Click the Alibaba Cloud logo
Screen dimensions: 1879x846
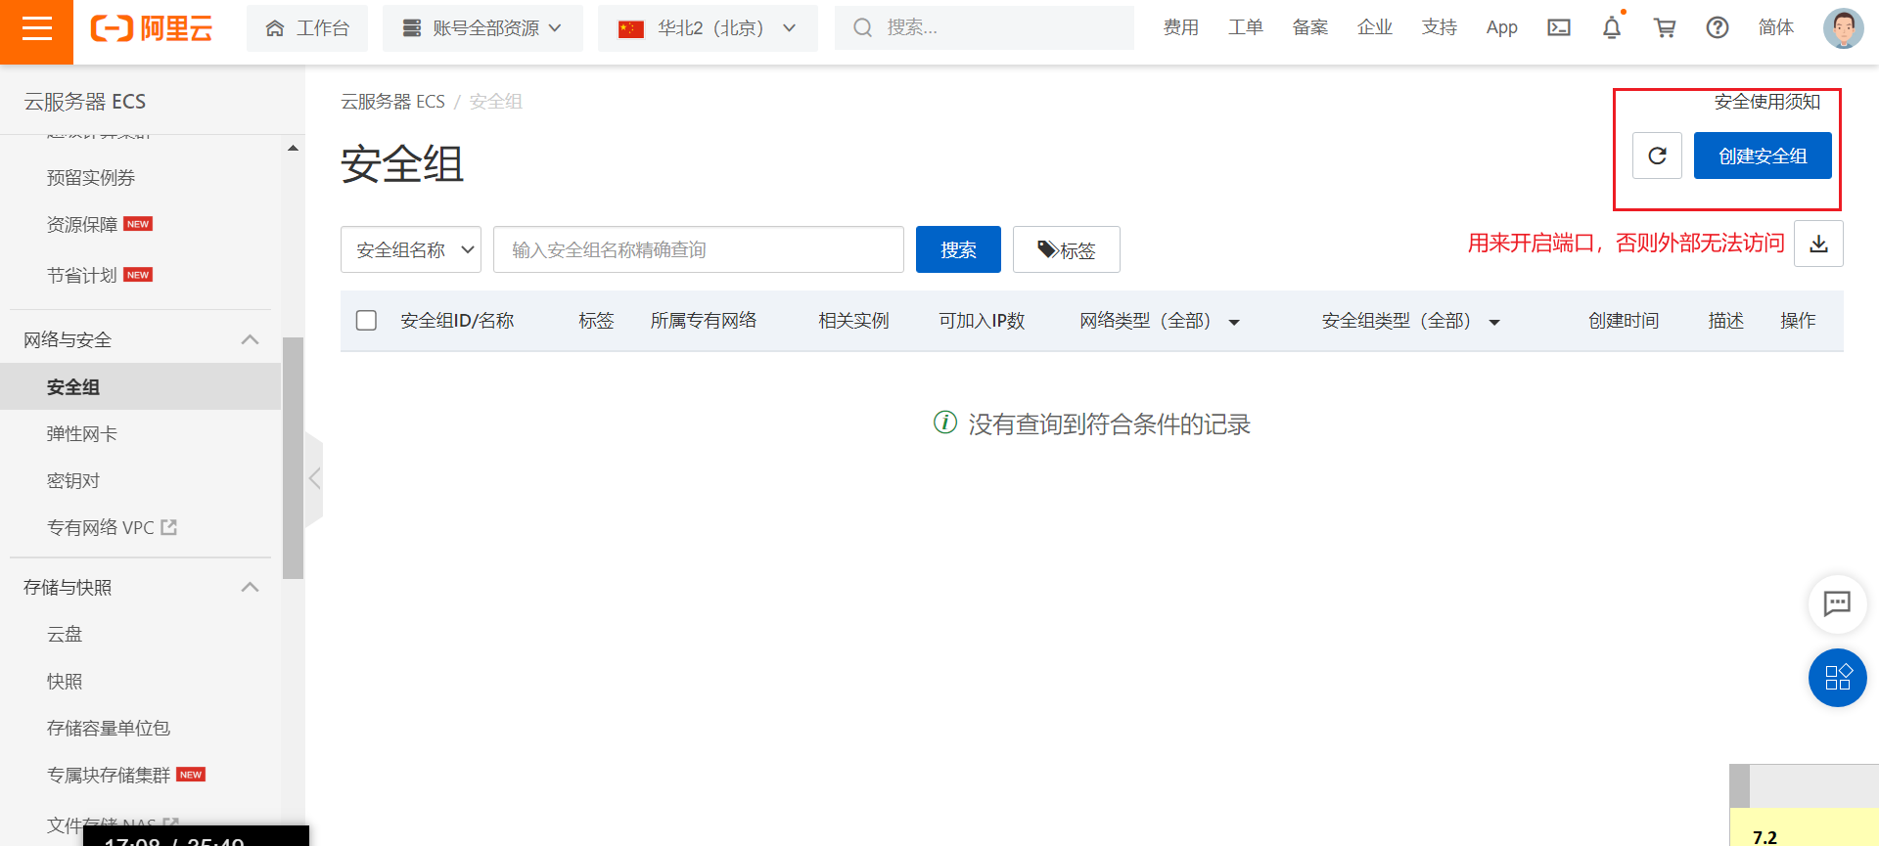[x=152, y=28]
